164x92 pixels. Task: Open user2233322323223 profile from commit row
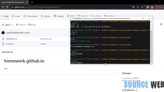[x=15, y=33]
